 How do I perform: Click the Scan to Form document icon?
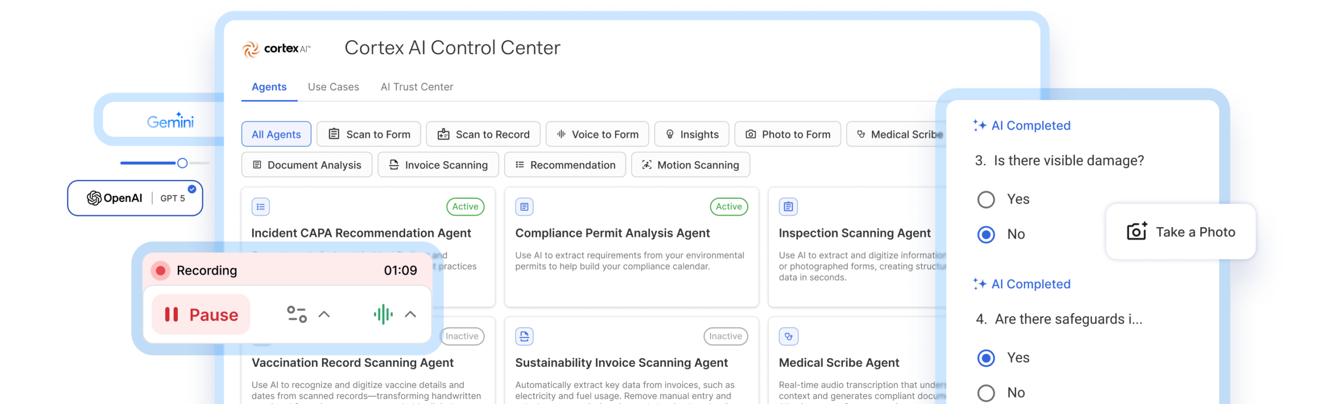334,134
